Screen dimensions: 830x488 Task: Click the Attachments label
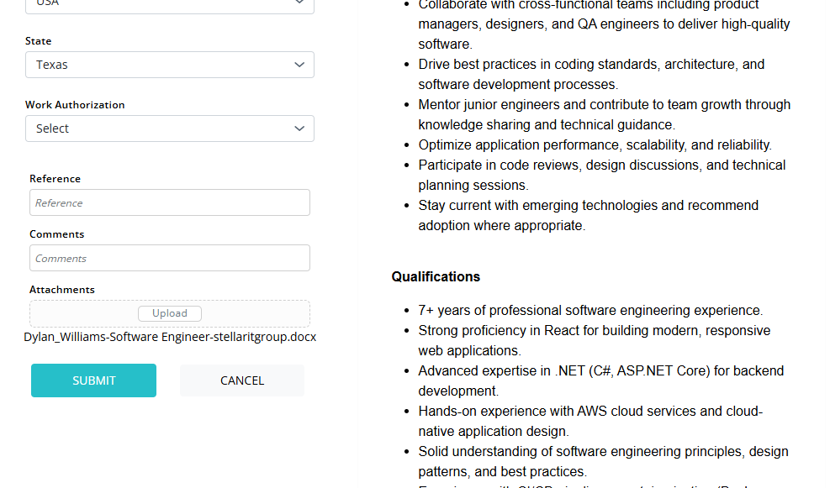point(61,290)
